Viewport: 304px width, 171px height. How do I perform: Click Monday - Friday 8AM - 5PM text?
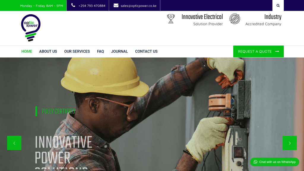click(42, 6)
